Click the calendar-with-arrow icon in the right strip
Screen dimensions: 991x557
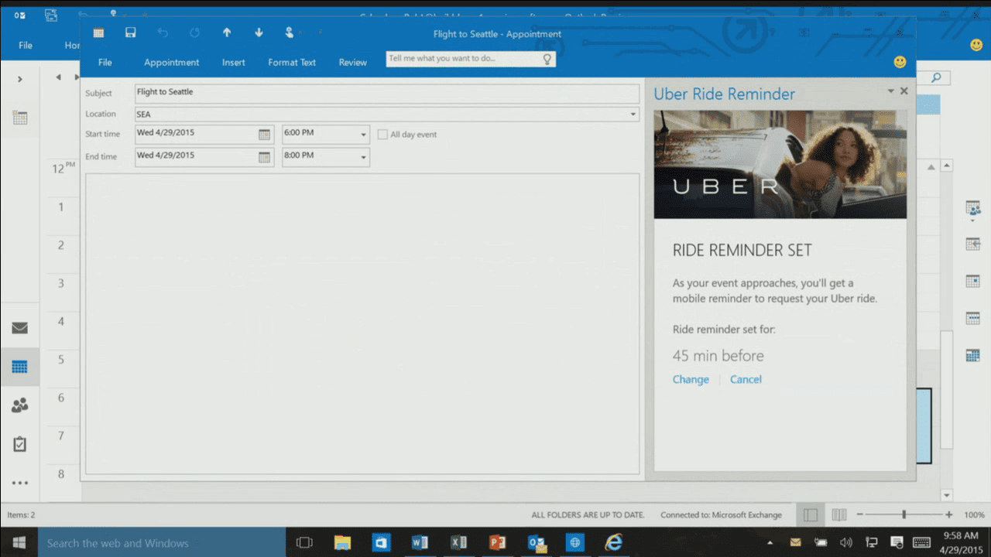[x=973, y=244]
